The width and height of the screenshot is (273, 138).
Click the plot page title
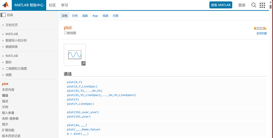click(x=68, y=28)
